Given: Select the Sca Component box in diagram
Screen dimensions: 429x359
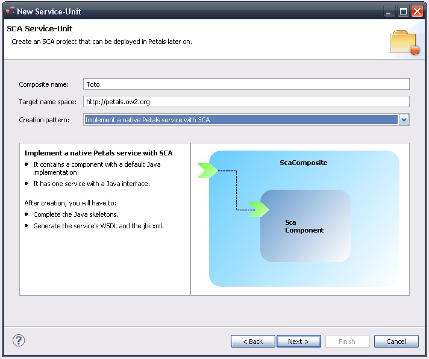Looking at the screenshot, I should point(305,226).
